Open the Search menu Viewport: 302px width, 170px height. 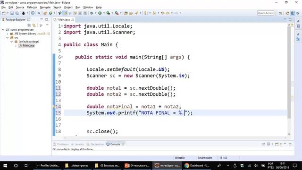tap(57, 8)
